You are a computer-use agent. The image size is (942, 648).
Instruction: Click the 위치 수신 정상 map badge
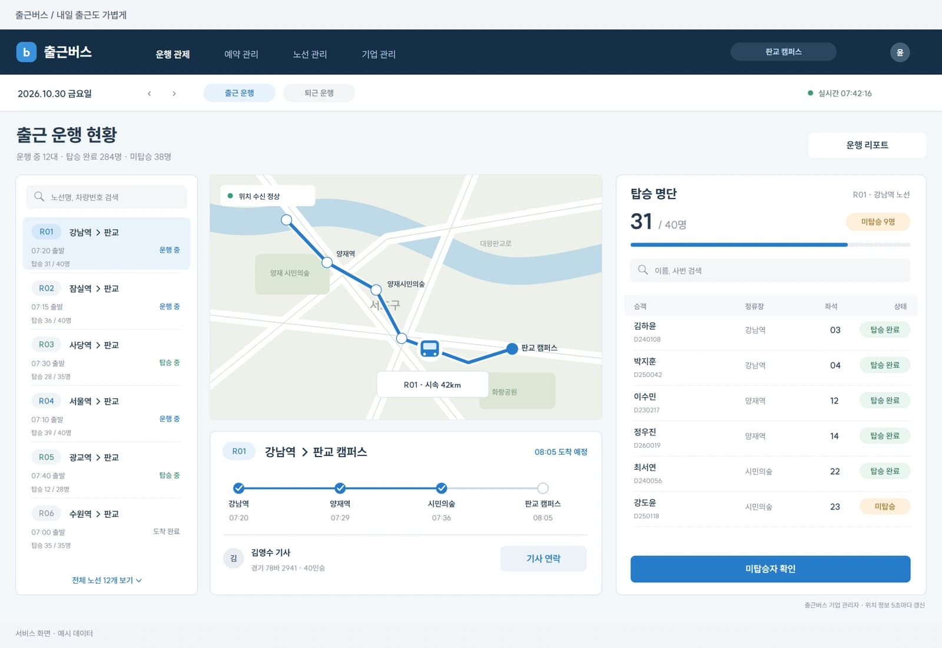[x=268, y=196]
